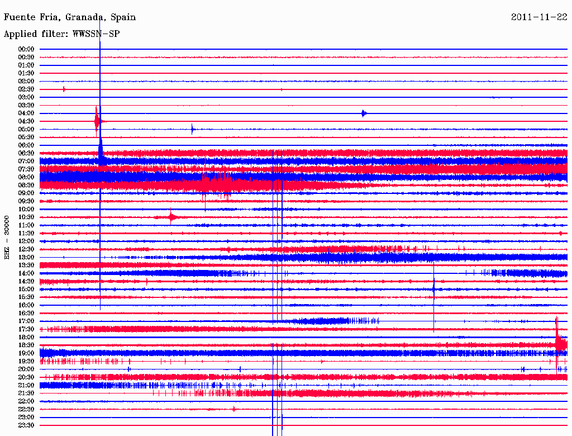572x436 pixels.
Task: Select the 03:00 time label
Action: 26,97
